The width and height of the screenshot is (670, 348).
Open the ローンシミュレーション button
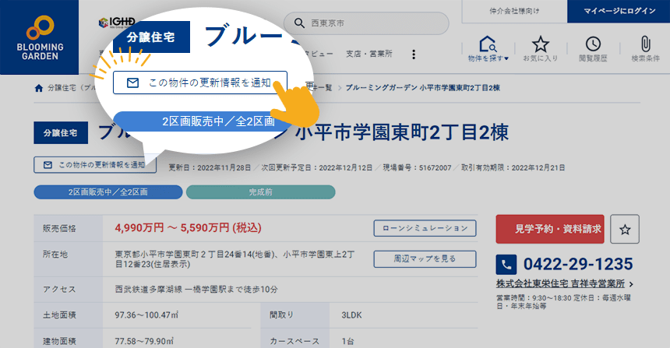[425, 228]
